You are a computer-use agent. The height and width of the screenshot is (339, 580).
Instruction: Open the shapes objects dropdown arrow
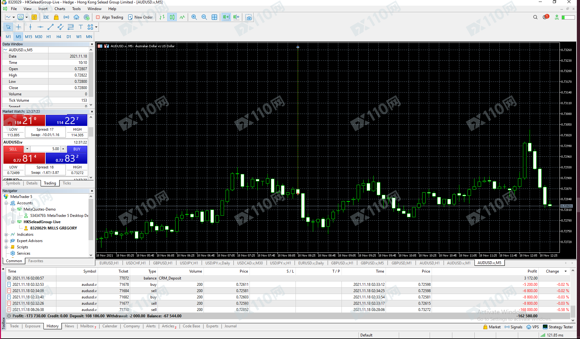pyautogui.click(x=96, y=27)
